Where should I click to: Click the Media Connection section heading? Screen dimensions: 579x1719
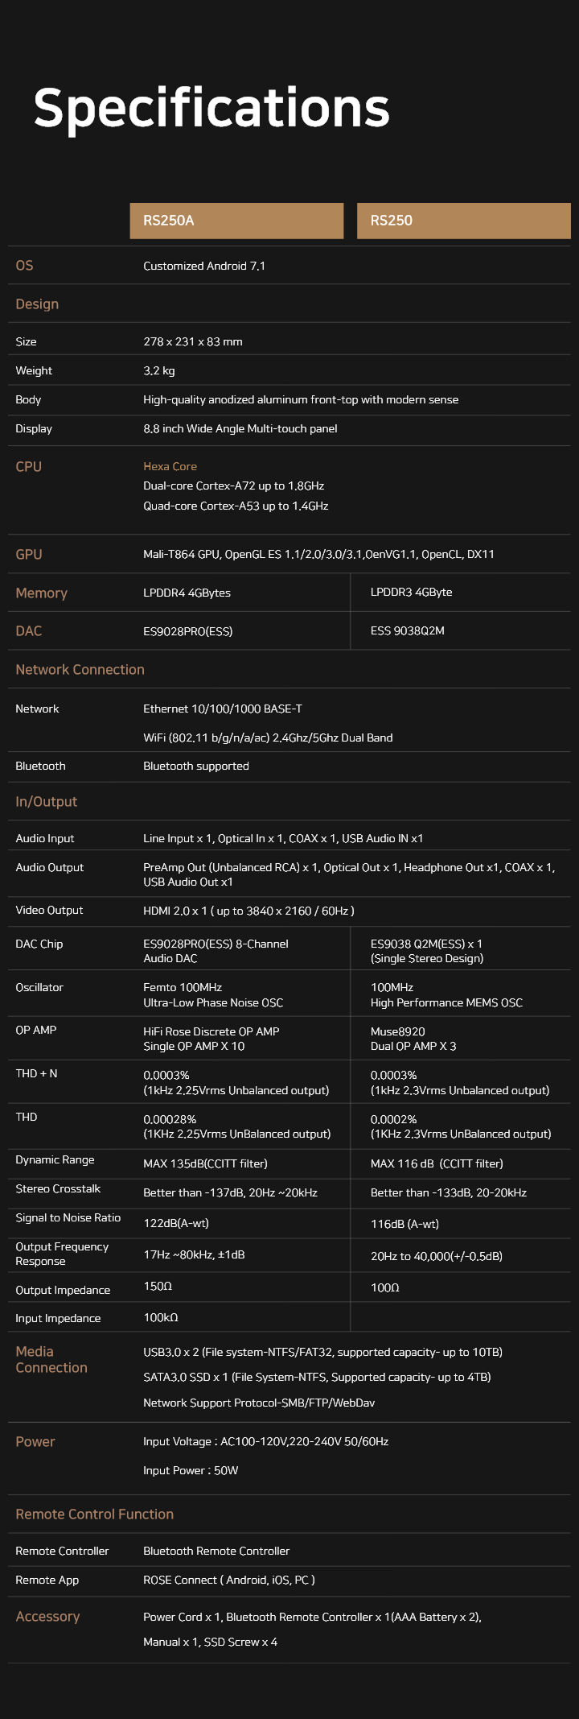51,1360
